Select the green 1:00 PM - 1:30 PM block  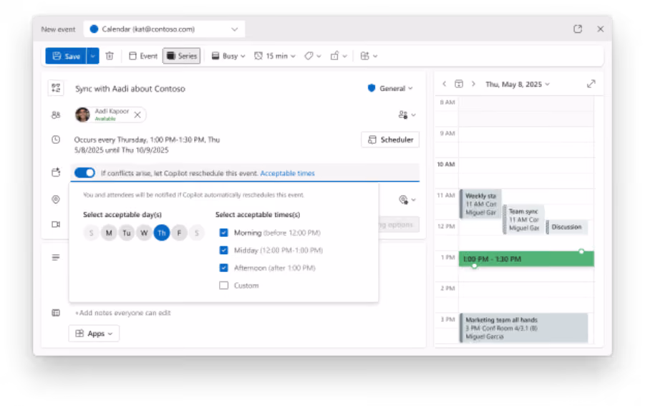[527, 259]
